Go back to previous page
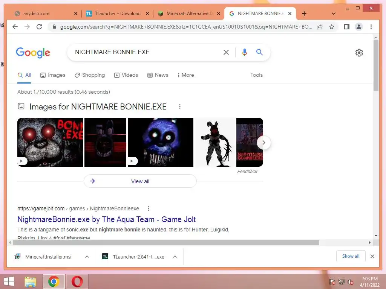 coord(15,27)
